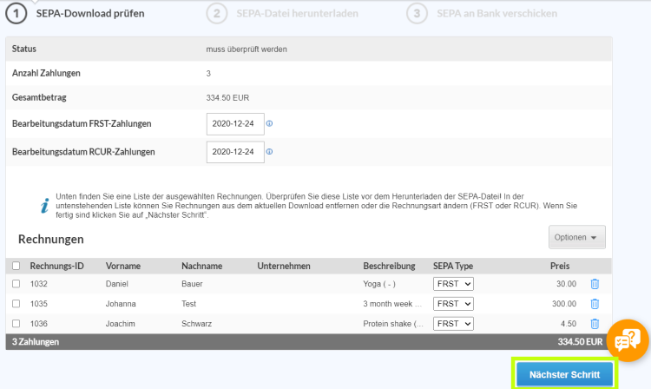
Task: Expand SEPA type dropdown for invoice 1035
Action: click(x=454, y=304)
